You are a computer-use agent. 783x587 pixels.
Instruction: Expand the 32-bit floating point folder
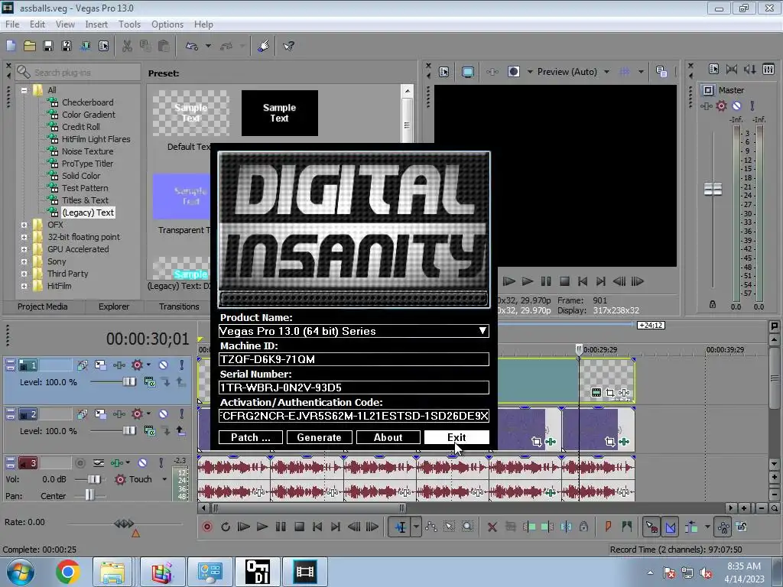(24, 237)
